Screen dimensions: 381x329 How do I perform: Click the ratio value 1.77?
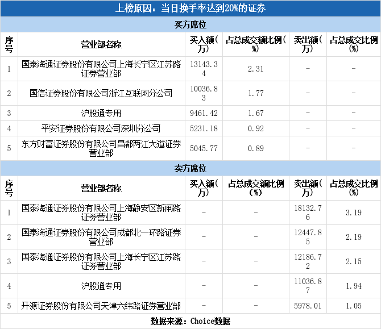click(x=256, y=93)
